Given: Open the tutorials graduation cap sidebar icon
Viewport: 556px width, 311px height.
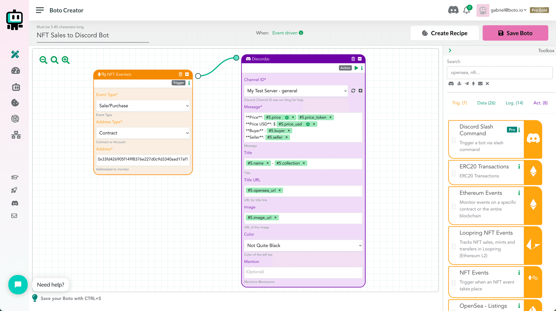Looking at the screenshot, I should point(15,177).
